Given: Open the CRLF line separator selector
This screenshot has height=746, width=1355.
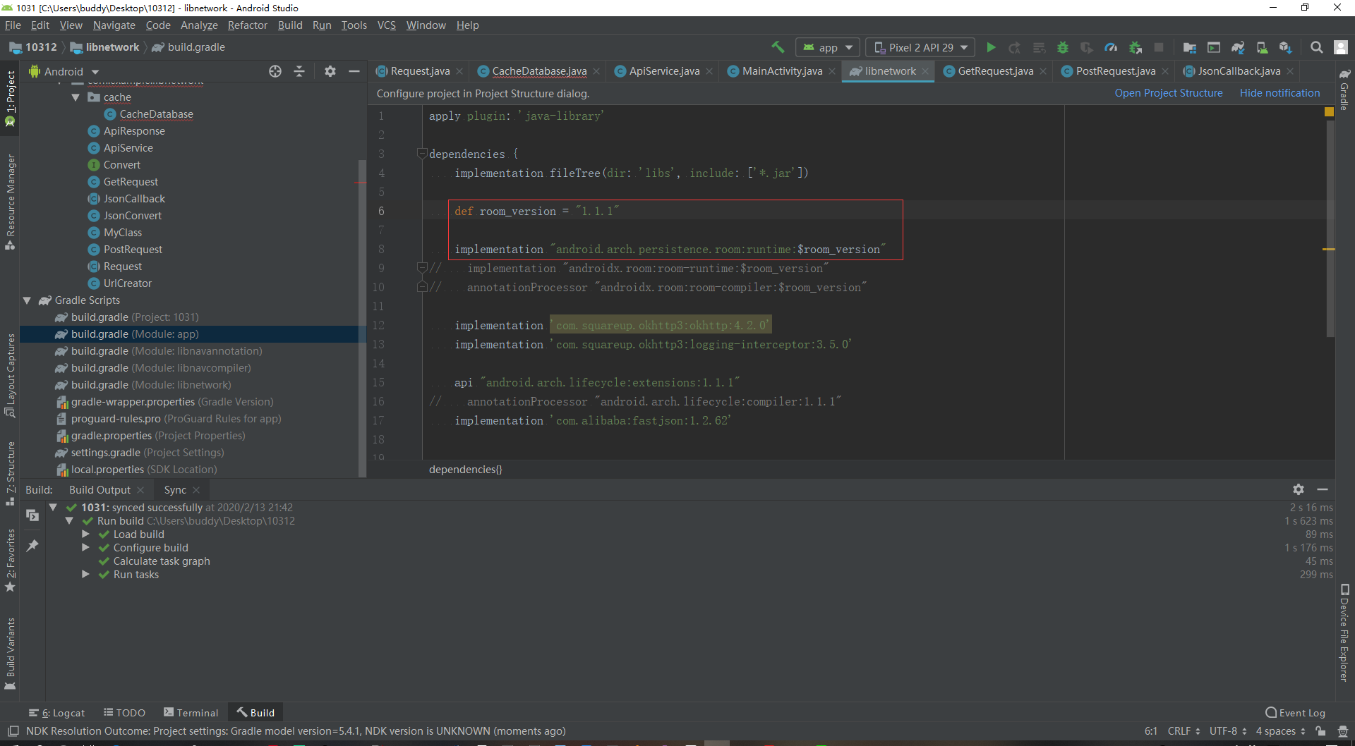Looking at the screenshot, I should pyautogui.click(x=1184, y=731).
